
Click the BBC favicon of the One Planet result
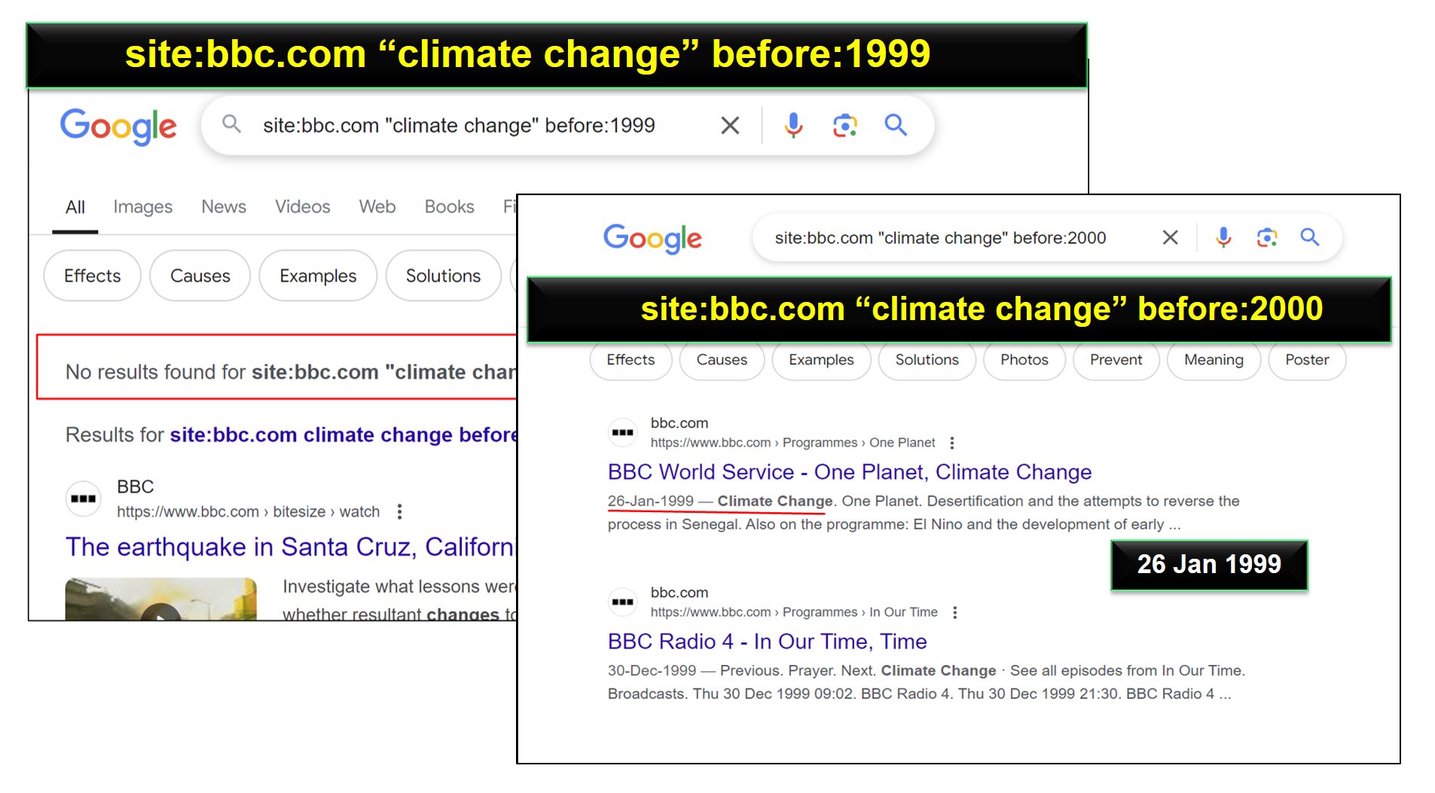coord(622,432)
